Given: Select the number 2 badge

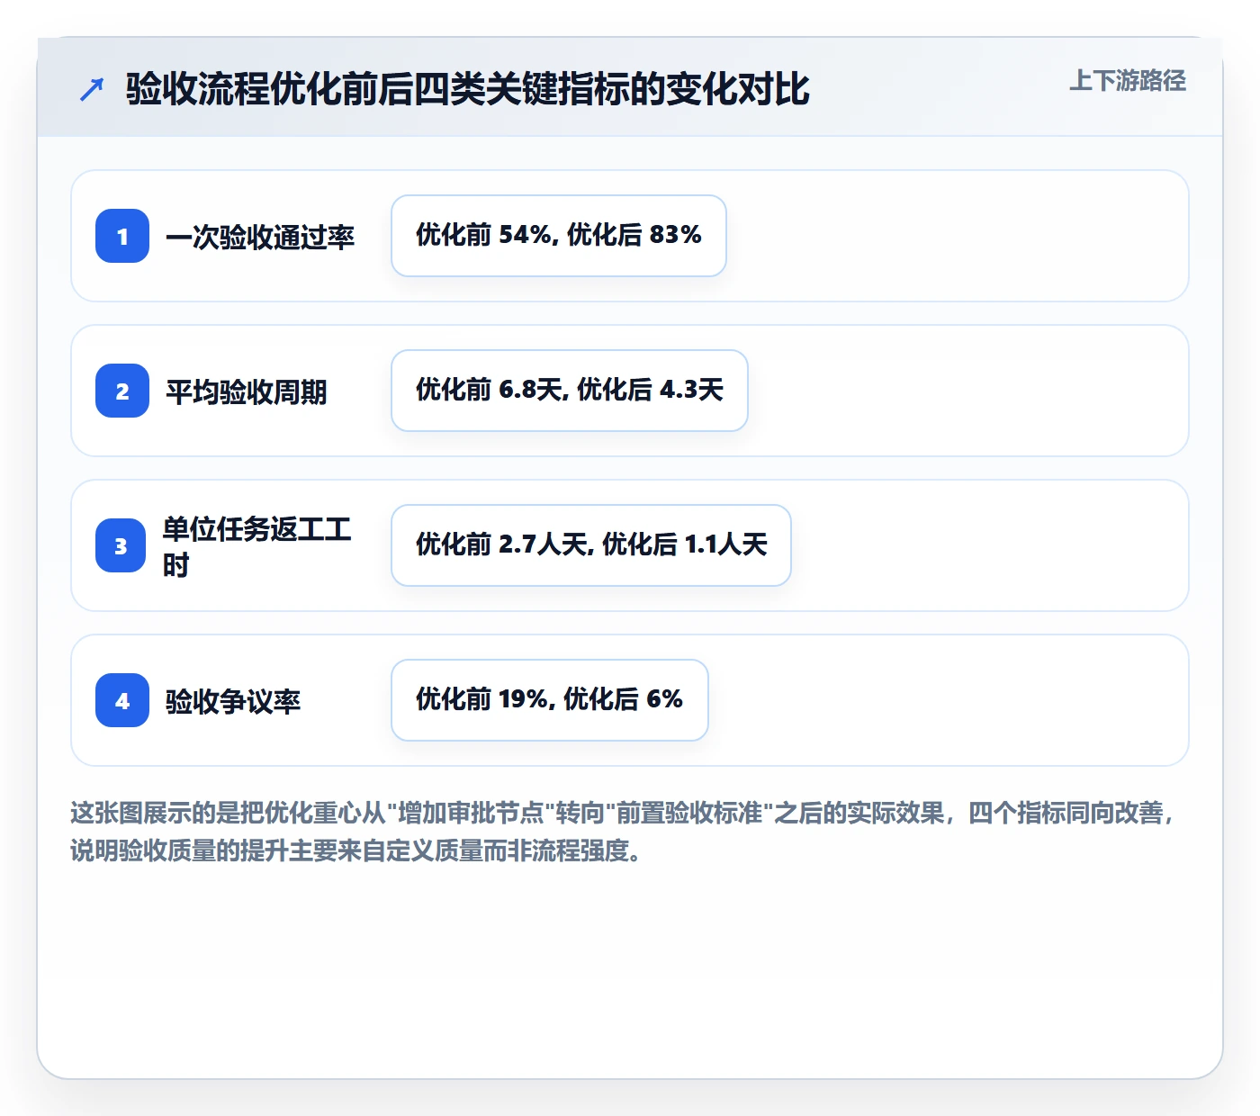Looking at the screenshot, I should click(x=122, y=391).
